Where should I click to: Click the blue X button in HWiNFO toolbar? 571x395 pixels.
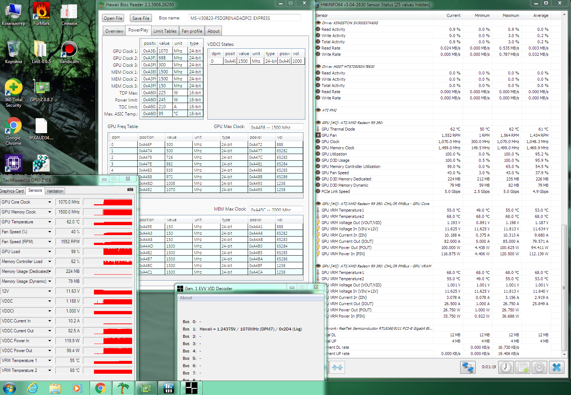(x=556, y=367)
